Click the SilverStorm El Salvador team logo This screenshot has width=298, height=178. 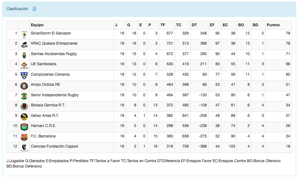coord(24,34)
